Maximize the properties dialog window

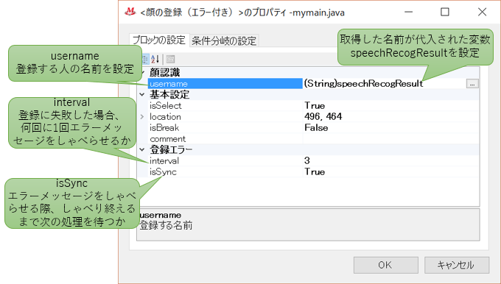(x=445, y=12)
